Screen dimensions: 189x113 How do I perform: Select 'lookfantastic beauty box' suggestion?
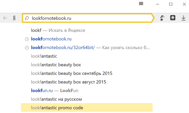(87, 65)
